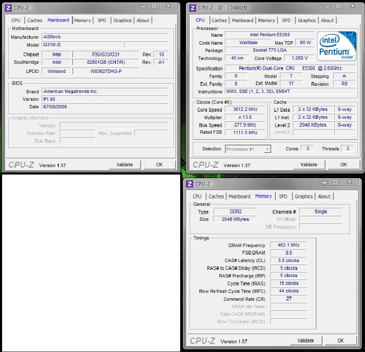The image size is (365, 352).
Task: Open SPD tab in Mainboard window
Action: point(102,20)
